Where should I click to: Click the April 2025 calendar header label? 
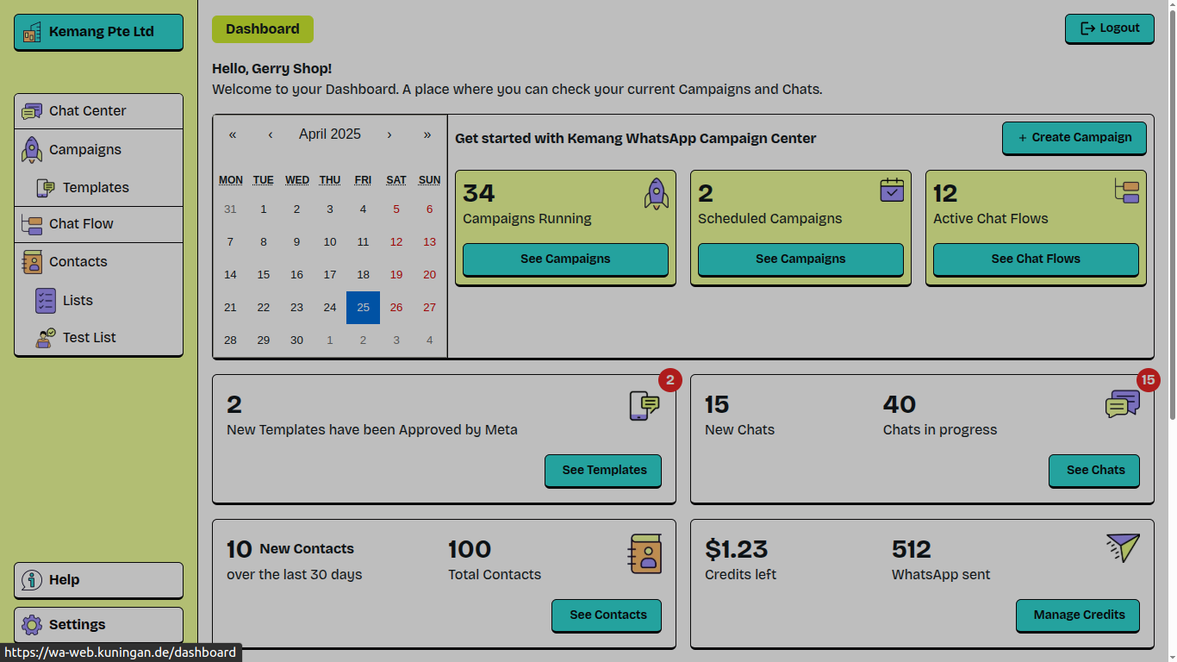click(330, 134)
